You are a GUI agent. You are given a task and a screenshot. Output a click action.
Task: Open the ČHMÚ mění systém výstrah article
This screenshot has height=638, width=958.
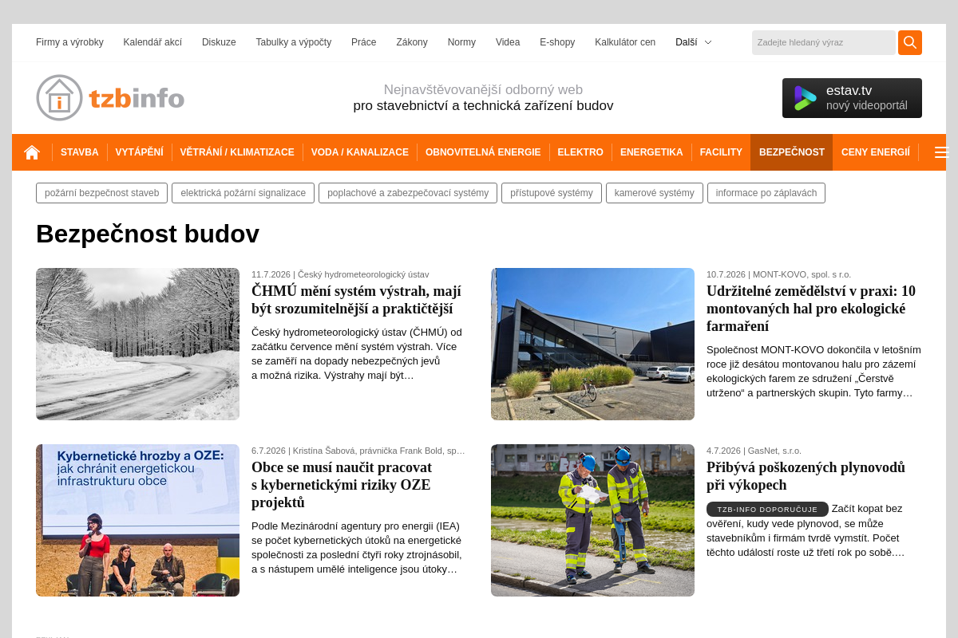pyautogui.click(x=356, y=300)
